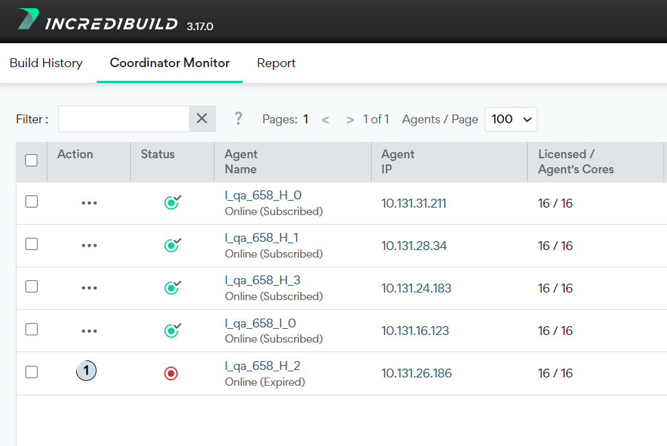667x446 pixels.
Task: Open action menu for agent l_qa_658_H_0
Action: (89, 203)
